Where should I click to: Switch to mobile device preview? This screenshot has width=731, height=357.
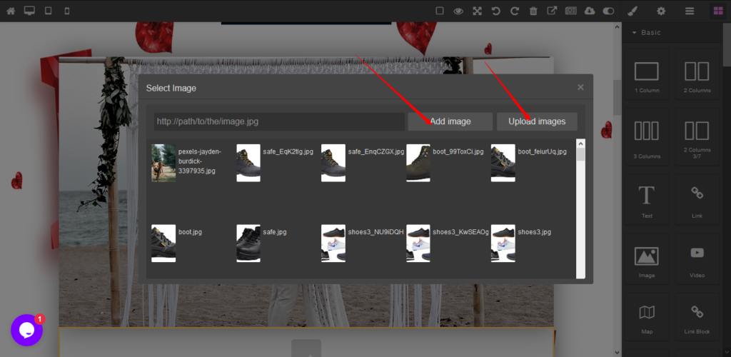[x=67, y=11]
